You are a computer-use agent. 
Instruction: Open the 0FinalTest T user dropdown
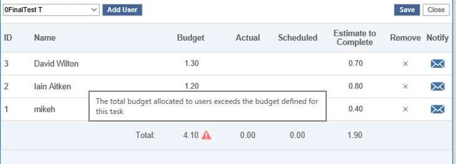51,10
